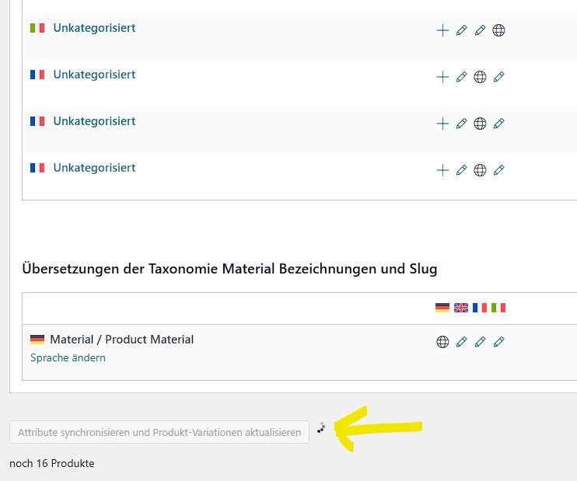Viewport: 577px width, 481px height.
Task: Click globe icon in first French row
Action: [480, 77]
